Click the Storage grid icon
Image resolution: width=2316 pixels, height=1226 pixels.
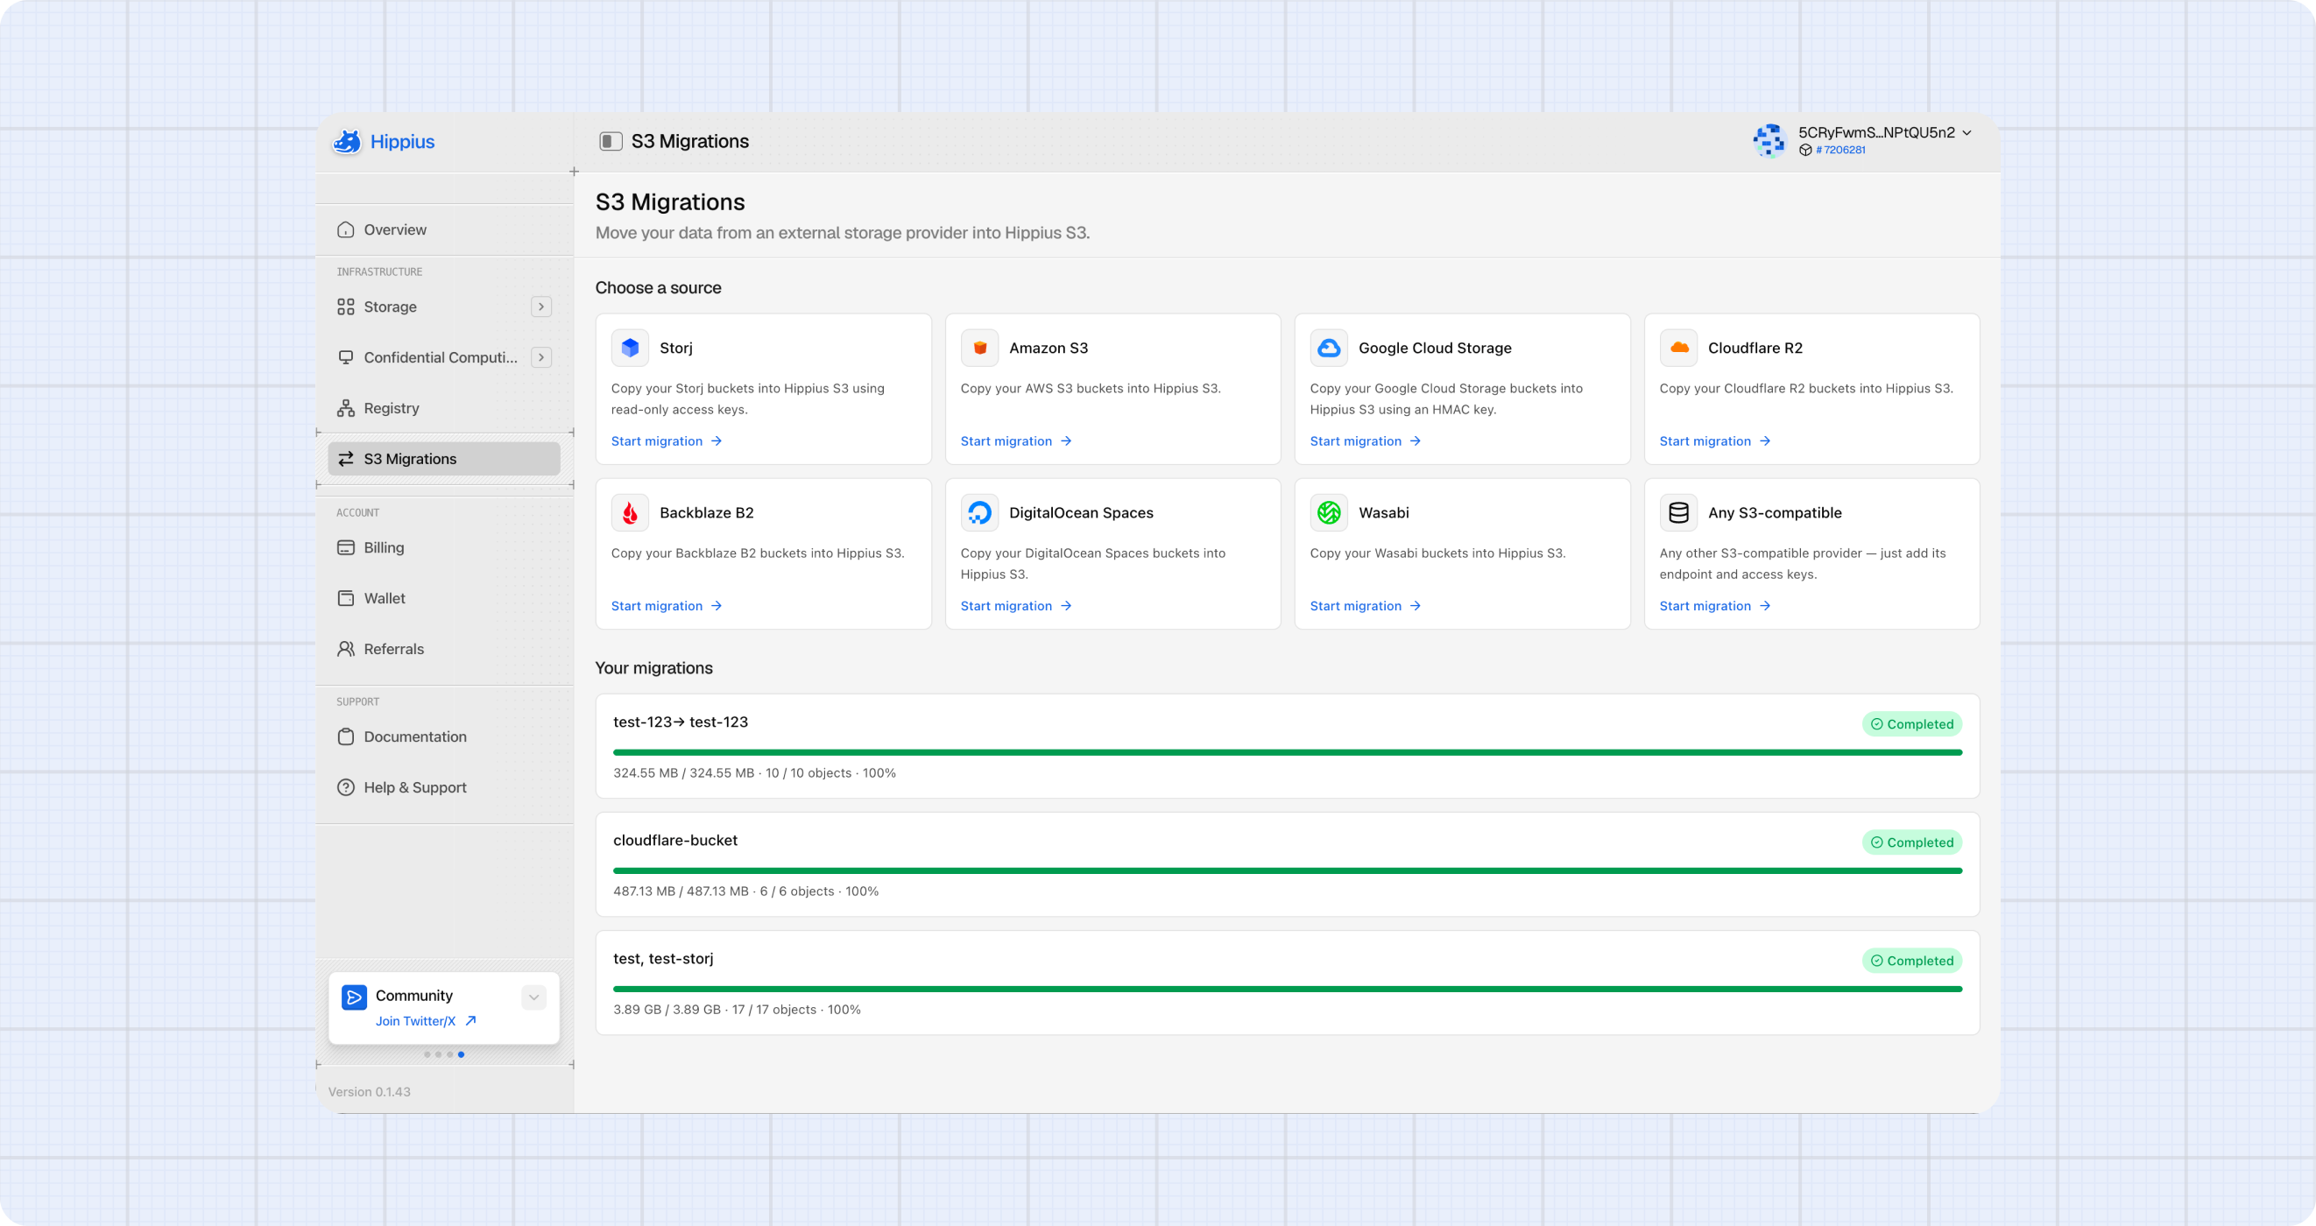345,306
